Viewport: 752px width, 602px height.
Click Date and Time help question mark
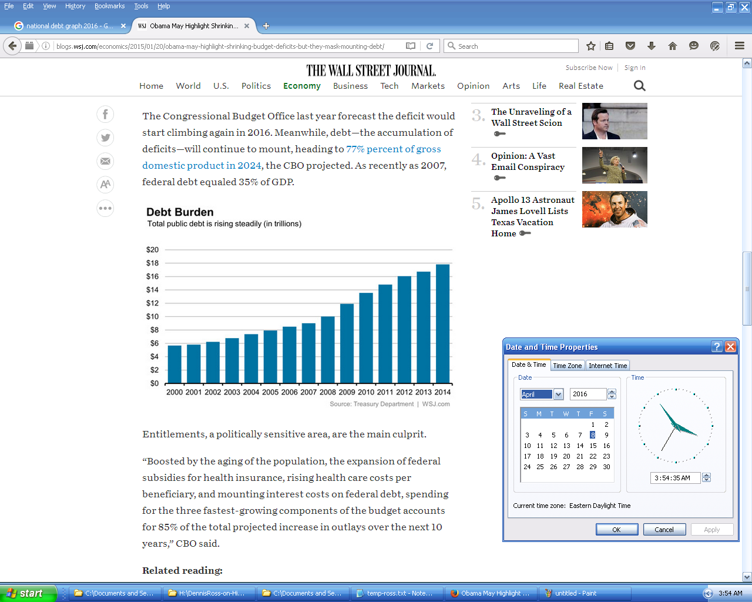pyautogui.click(x=717, y=346)
